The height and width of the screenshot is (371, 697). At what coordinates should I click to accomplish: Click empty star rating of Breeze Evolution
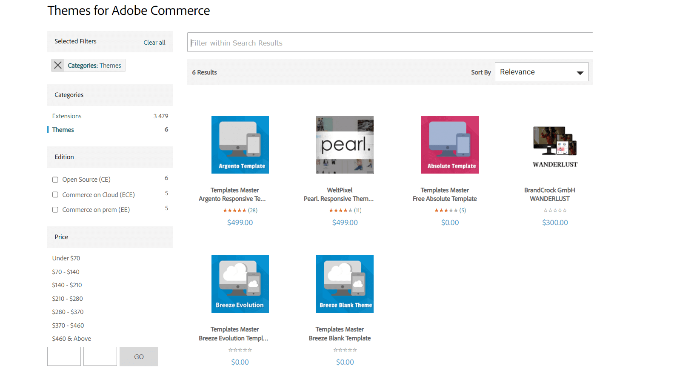click(x=240, y=350)
